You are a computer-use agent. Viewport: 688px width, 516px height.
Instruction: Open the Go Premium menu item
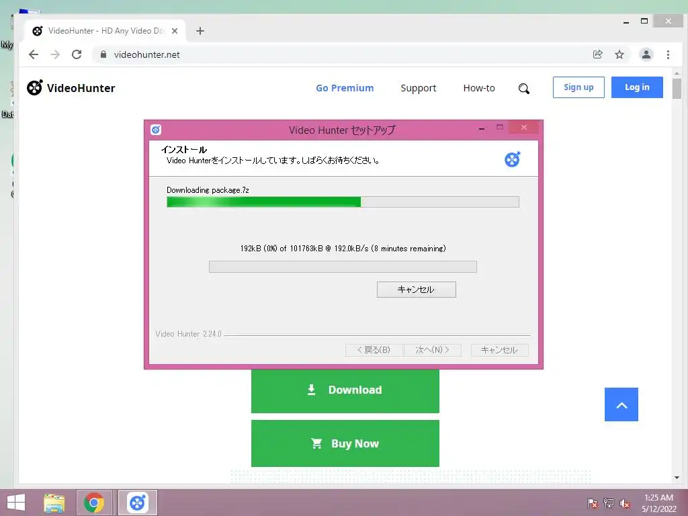click(x=345, y=88)
